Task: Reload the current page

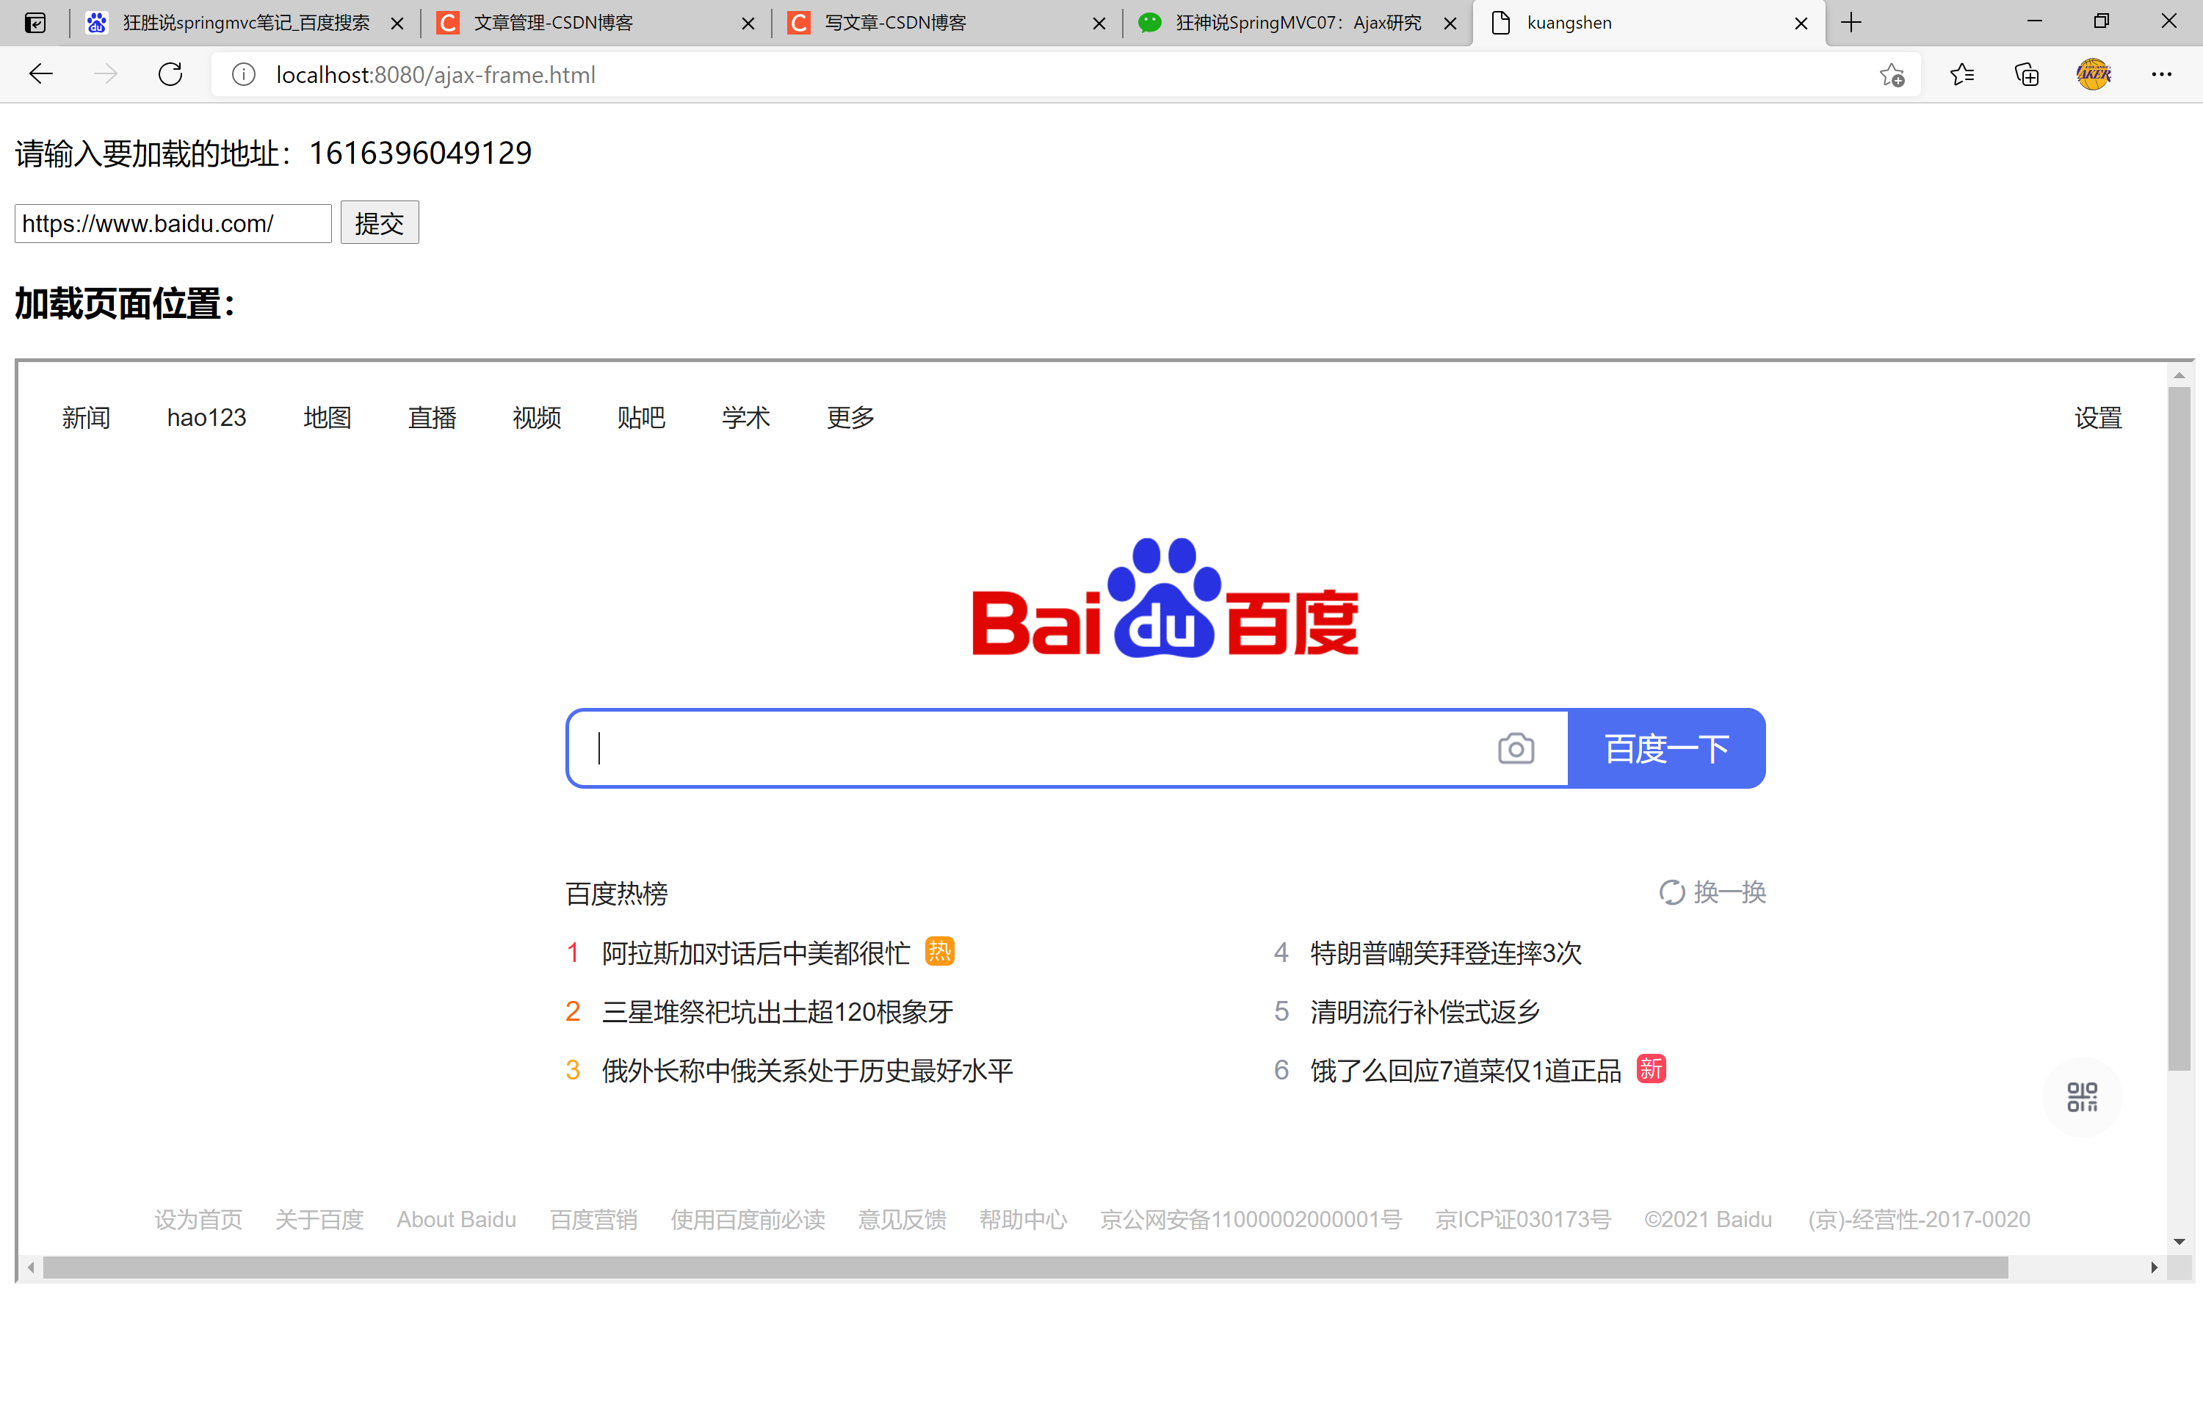Action: (x=170, y=74)
